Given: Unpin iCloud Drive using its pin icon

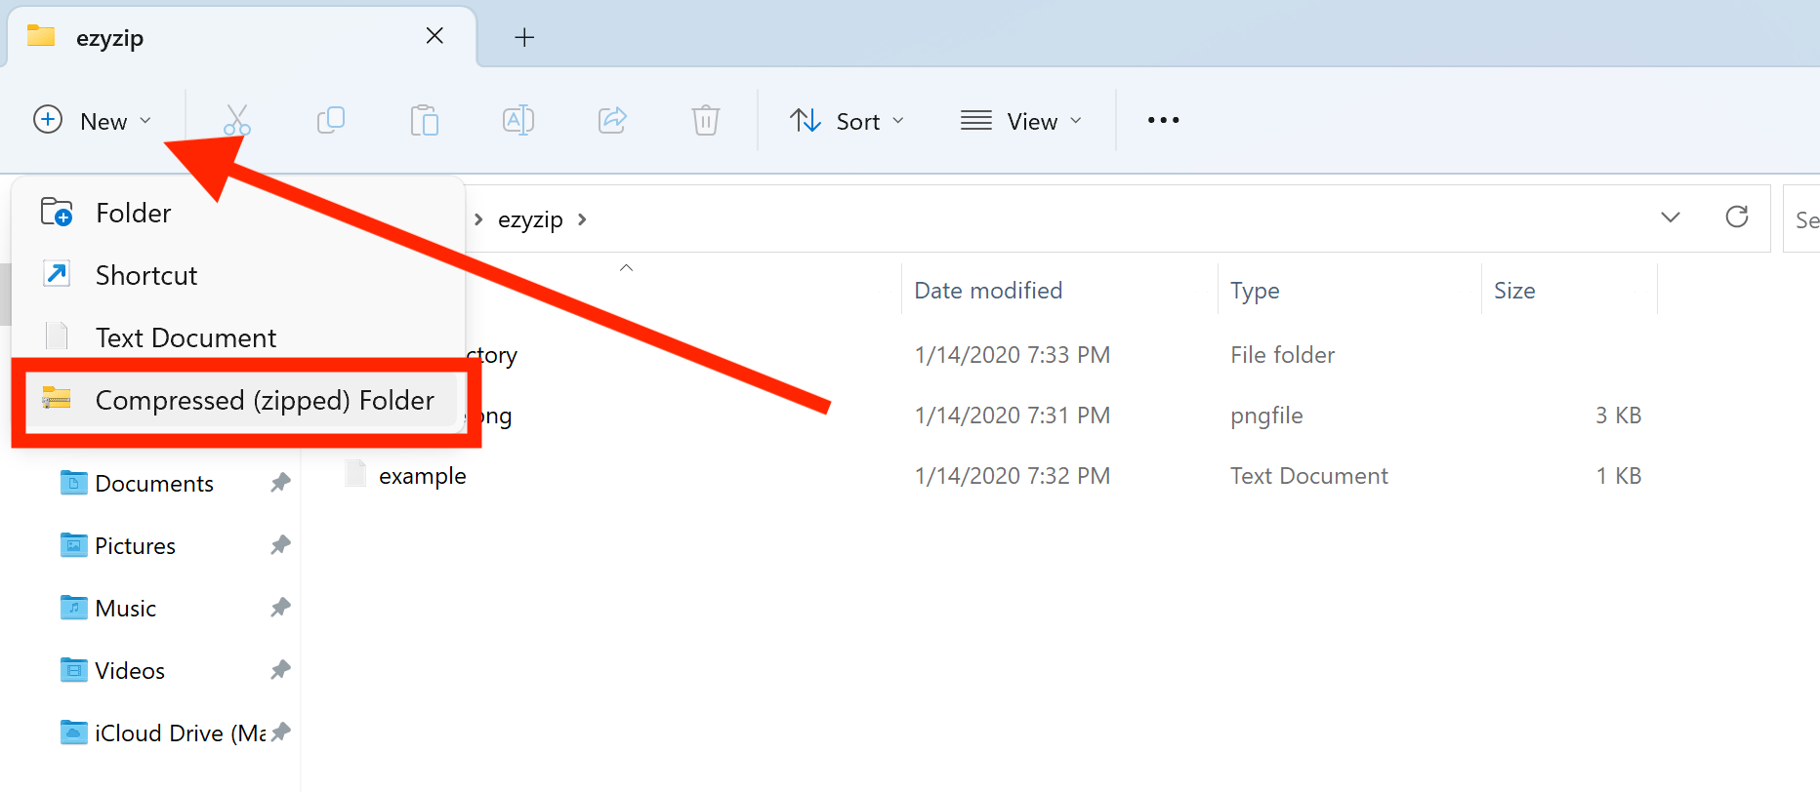Looking at the screenshot, I should click(x=280, y=732).
